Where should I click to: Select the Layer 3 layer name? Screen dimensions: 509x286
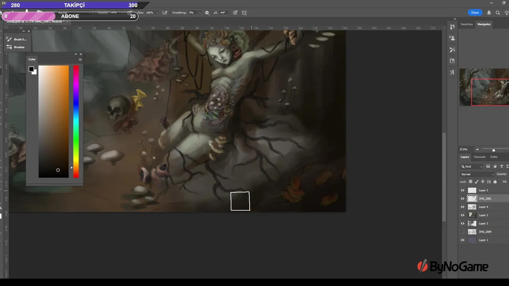pyautogui.click(x=483, y=223)
